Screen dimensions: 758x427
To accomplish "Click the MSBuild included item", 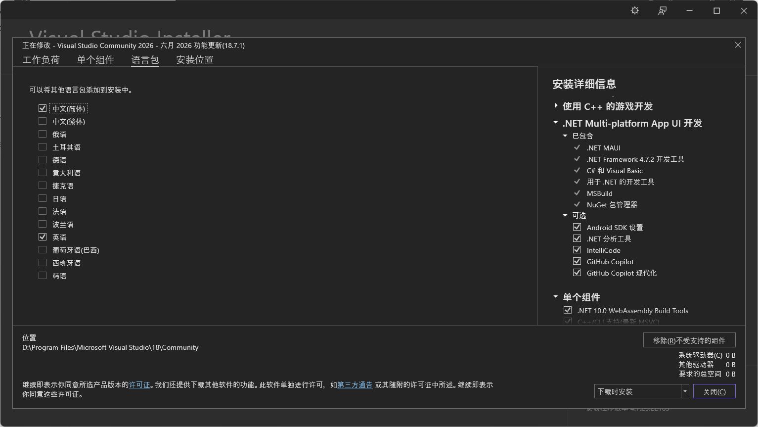I will coord(599,193).
